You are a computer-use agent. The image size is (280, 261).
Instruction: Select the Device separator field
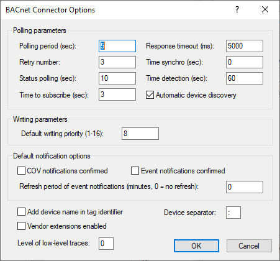233,213
